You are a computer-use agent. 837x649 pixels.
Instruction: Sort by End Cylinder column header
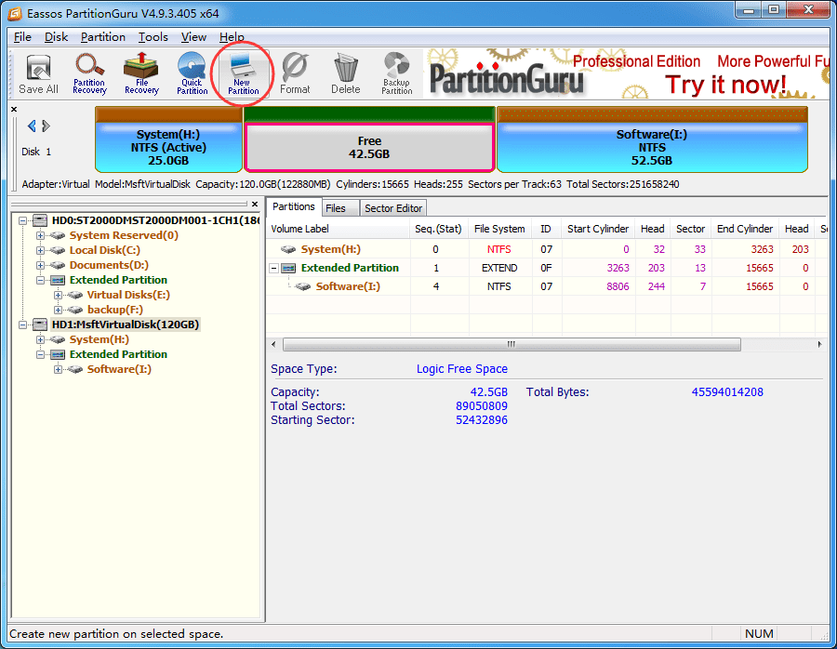[745, 229]
